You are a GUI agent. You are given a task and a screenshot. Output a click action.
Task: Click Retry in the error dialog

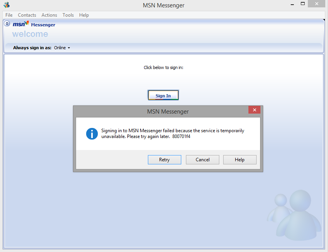coord(165,160)
